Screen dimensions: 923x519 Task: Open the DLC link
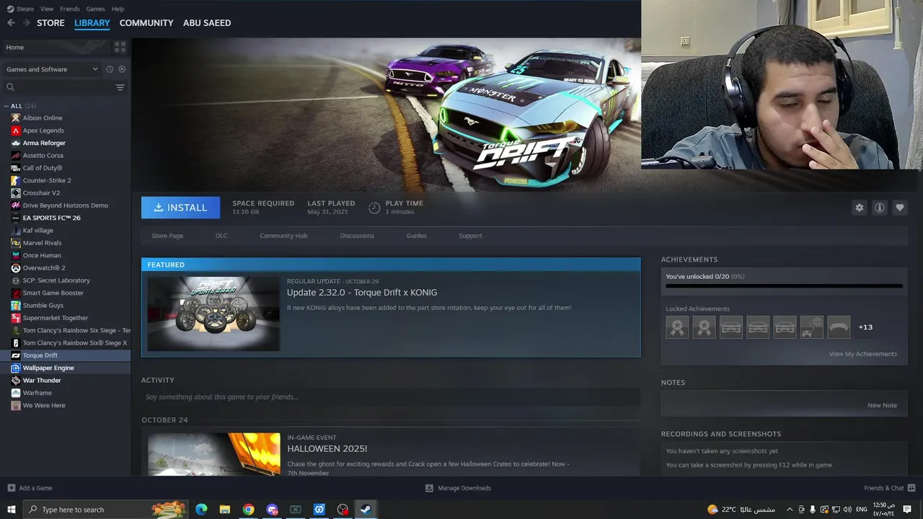click(221, 236)
